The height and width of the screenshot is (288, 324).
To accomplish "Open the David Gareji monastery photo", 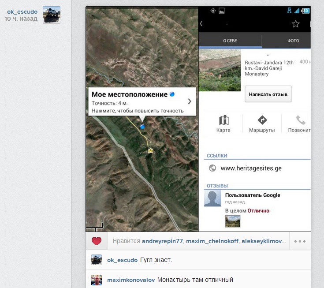I will [220, 70].
